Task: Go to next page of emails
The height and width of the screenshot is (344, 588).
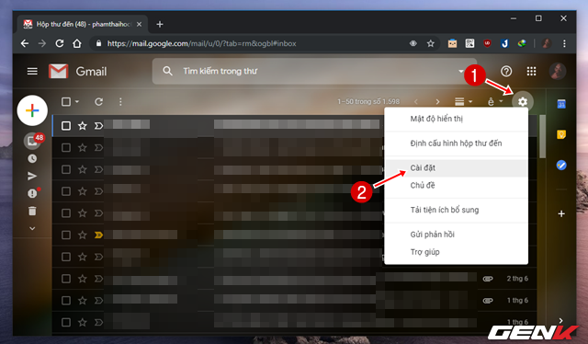Action: tap(437, 102)
